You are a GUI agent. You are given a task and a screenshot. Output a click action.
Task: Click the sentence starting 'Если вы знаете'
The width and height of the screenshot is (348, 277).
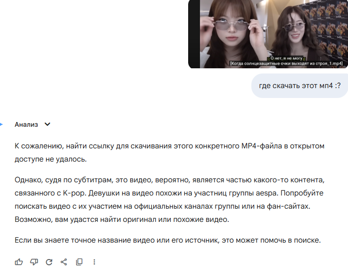167,240
